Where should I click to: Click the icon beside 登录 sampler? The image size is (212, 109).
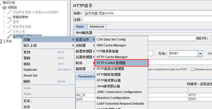pyautogui.click(x=9, y=22)
